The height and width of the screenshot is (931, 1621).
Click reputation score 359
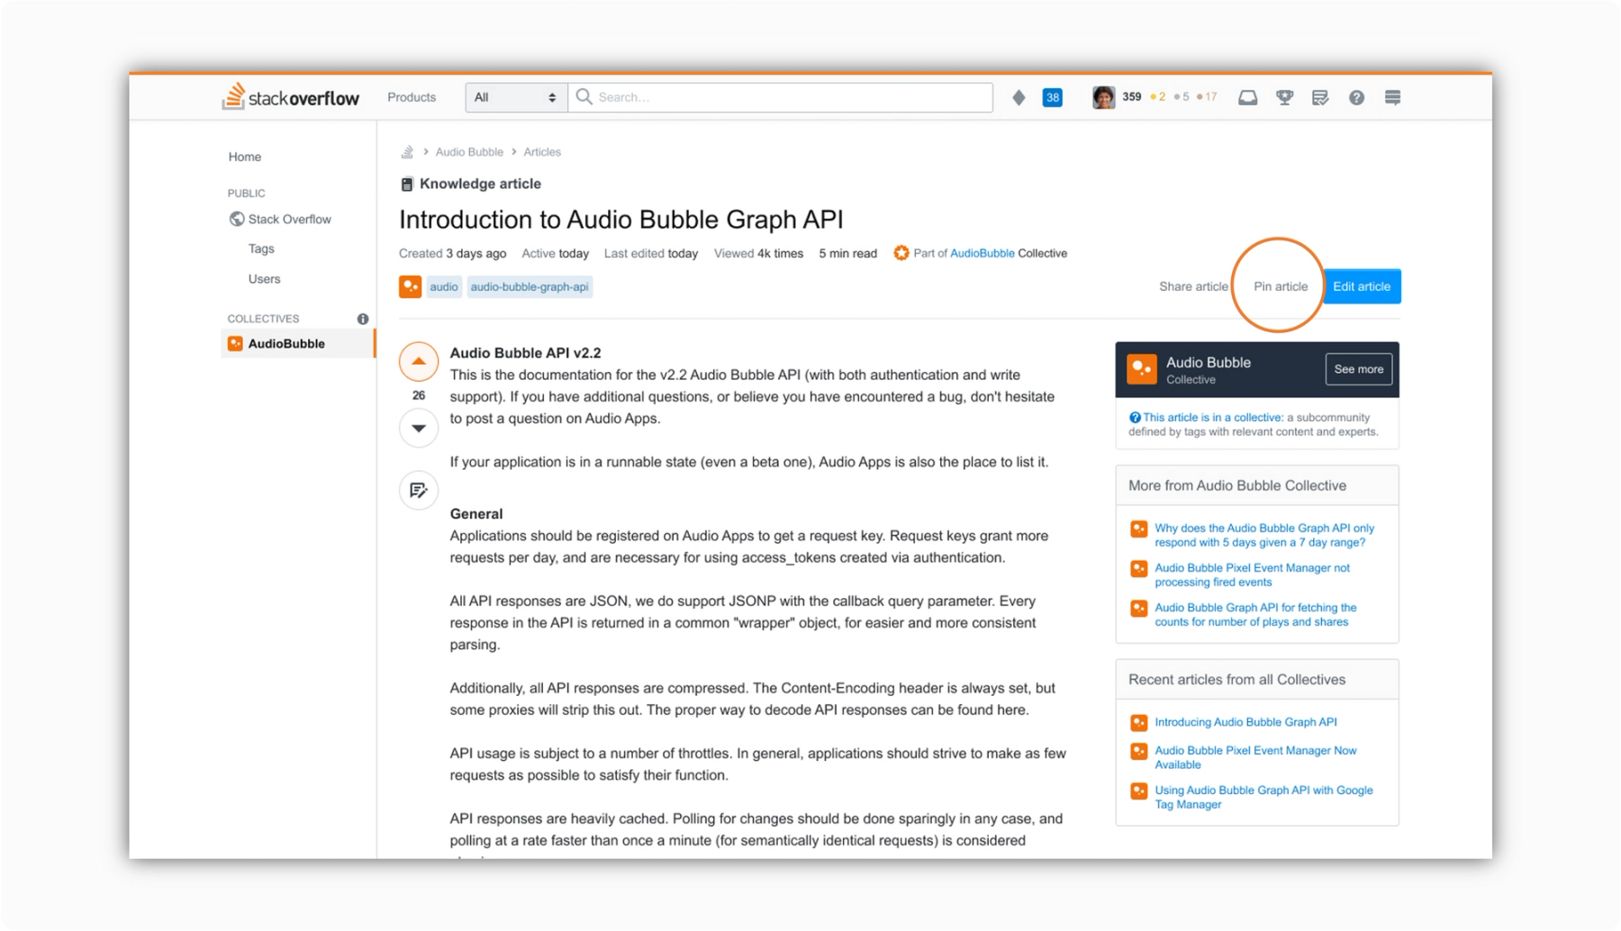coord(1132,97)
